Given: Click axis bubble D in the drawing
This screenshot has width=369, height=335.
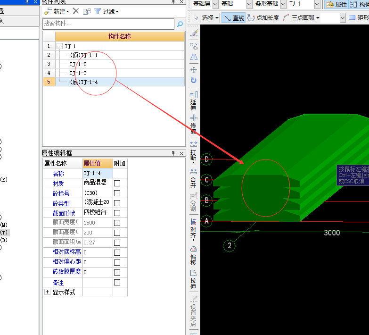Looking at the screenshot, I should tap(206, 159).
